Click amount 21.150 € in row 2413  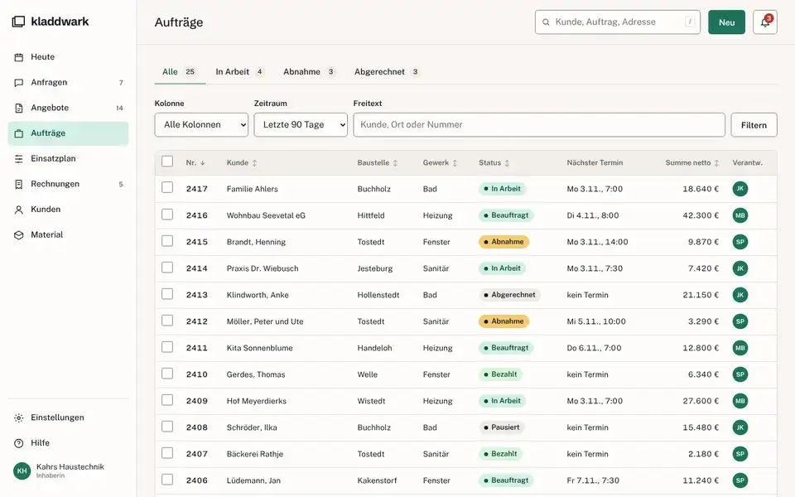pyautogui.click(x=701, y=295)
